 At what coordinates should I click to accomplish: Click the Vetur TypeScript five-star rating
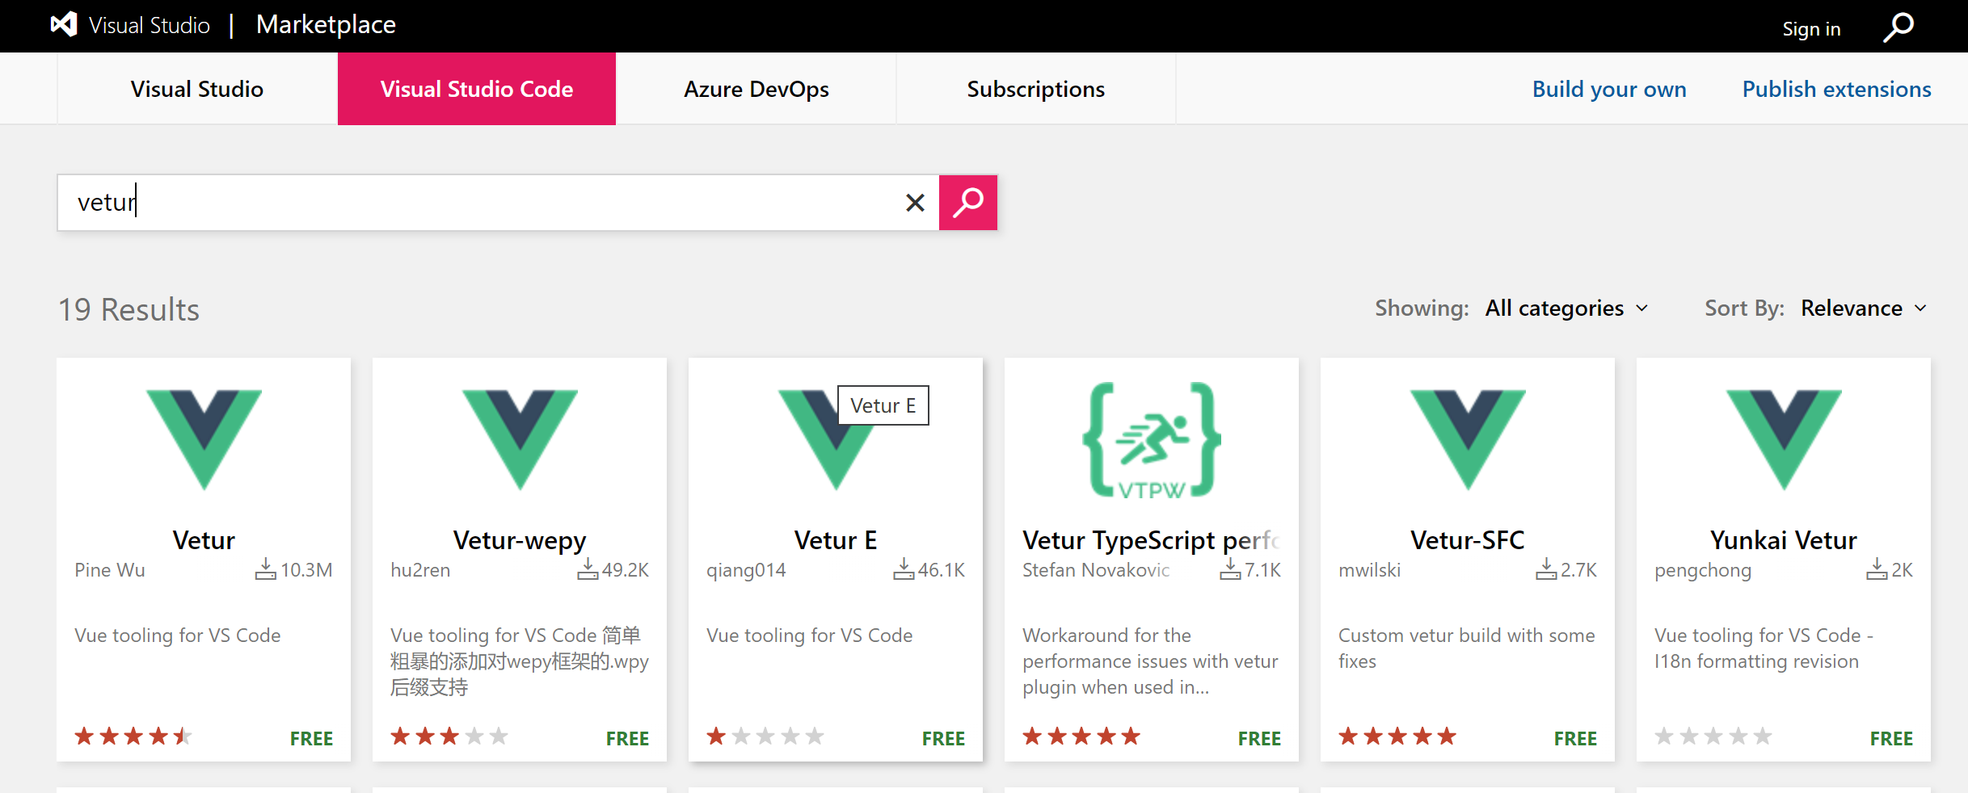(x=1081, y=736)
